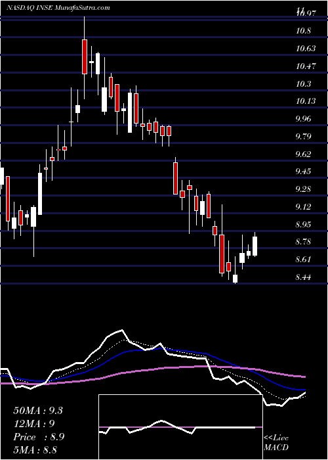Click the MACD inset chart panel
The height and width of the screenshot is (460, 328).
pos(180,427)
